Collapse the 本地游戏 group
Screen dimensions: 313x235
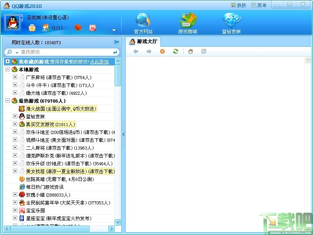(x=7, y=69)
